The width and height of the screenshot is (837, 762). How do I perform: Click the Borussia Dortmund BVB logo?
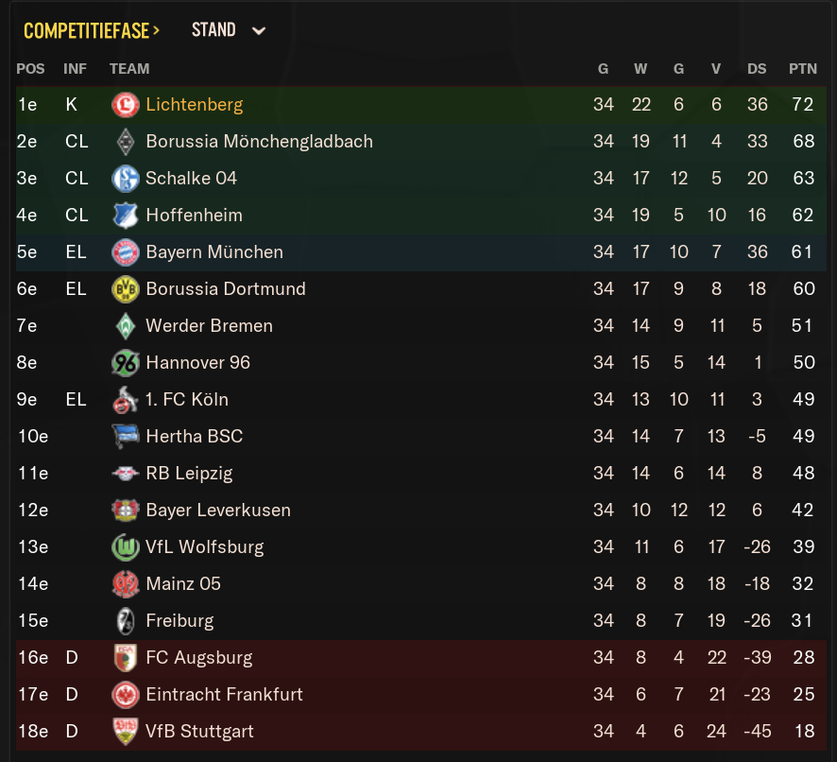(126, 289)
